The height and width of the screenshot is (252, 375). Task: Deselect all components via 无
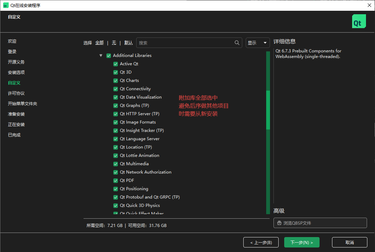(114, 43)
